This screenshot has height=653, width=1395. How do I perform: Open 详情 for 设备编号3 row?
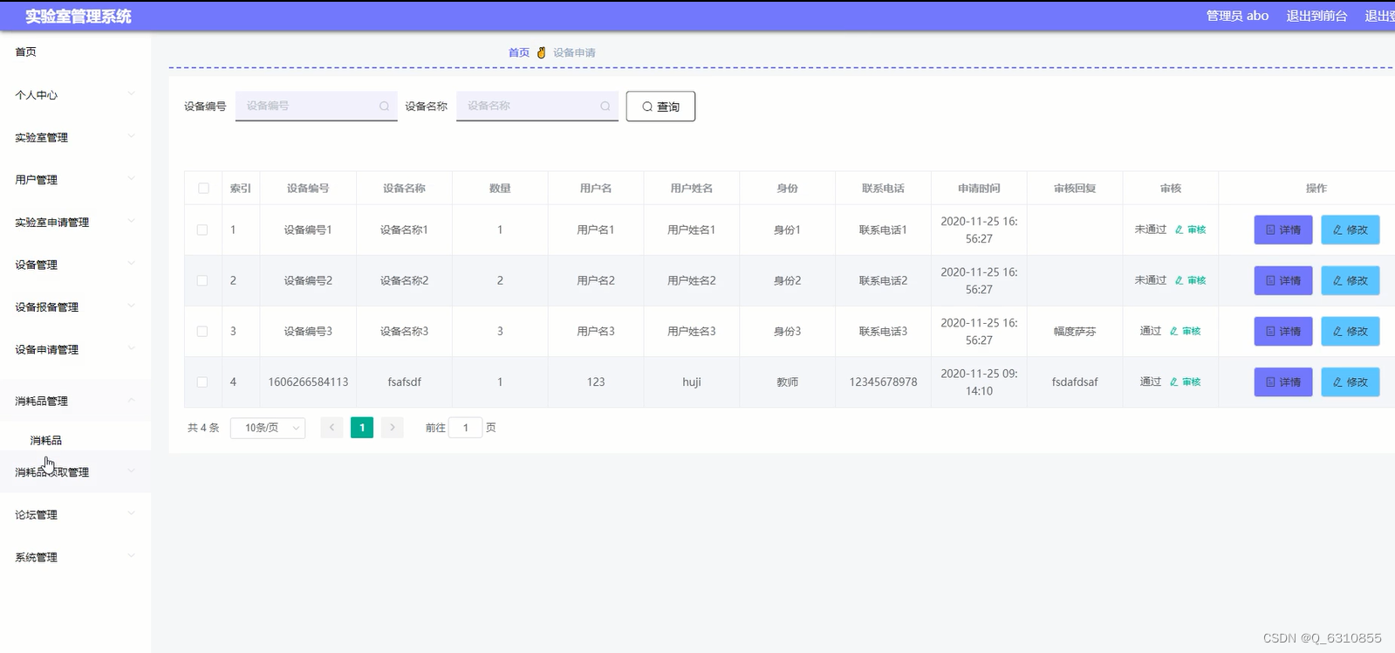click(x=1283, y=331)
